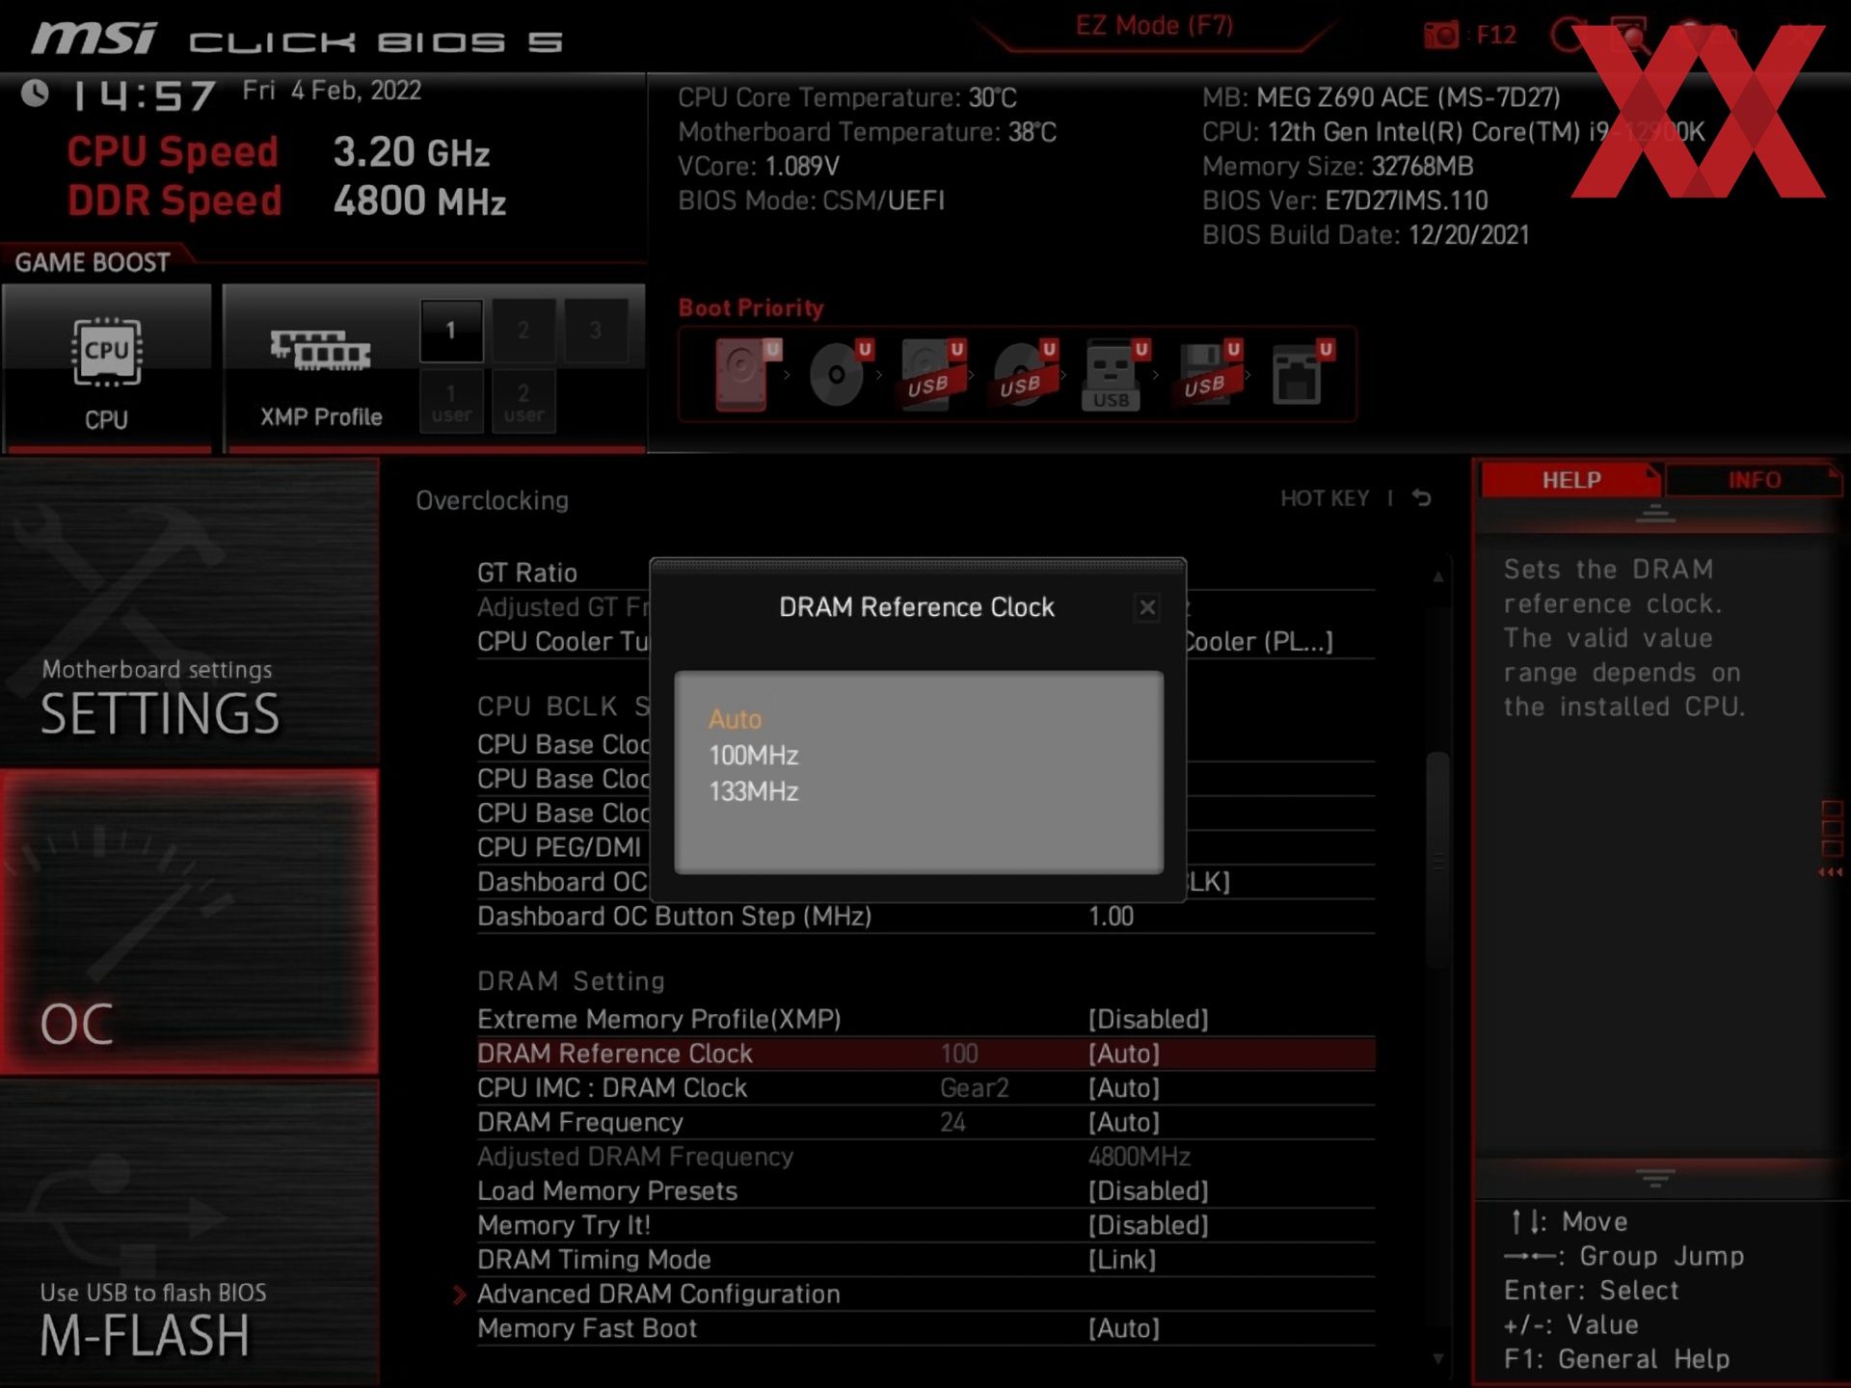Viewport: 1851px width, 1388px height.
Task: Click the GAME BOOST tab label
Action: 93,263
